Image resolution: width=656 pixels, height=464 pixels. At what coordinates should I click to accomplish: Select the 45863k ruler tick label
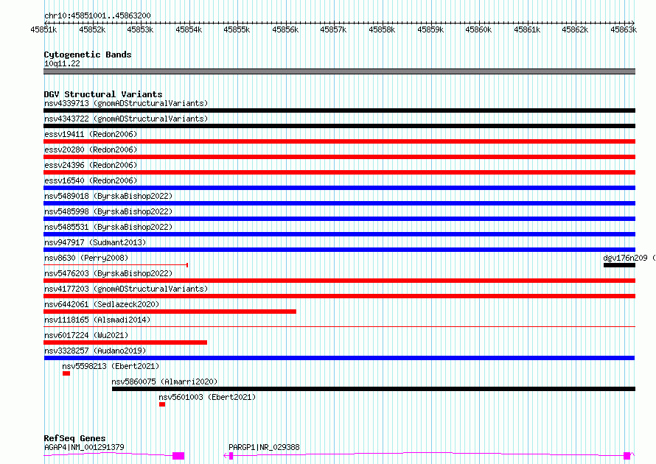coord(624,29)
